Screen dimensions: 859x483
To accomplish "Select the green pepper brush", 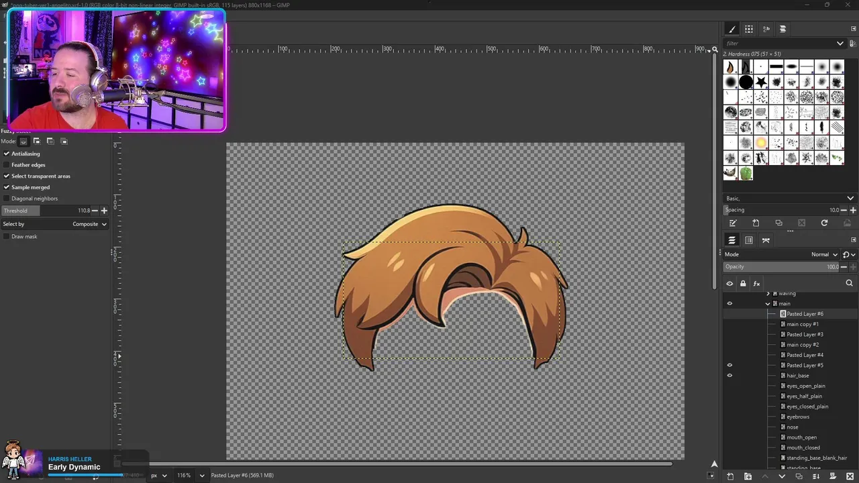I will coord(746,174).
